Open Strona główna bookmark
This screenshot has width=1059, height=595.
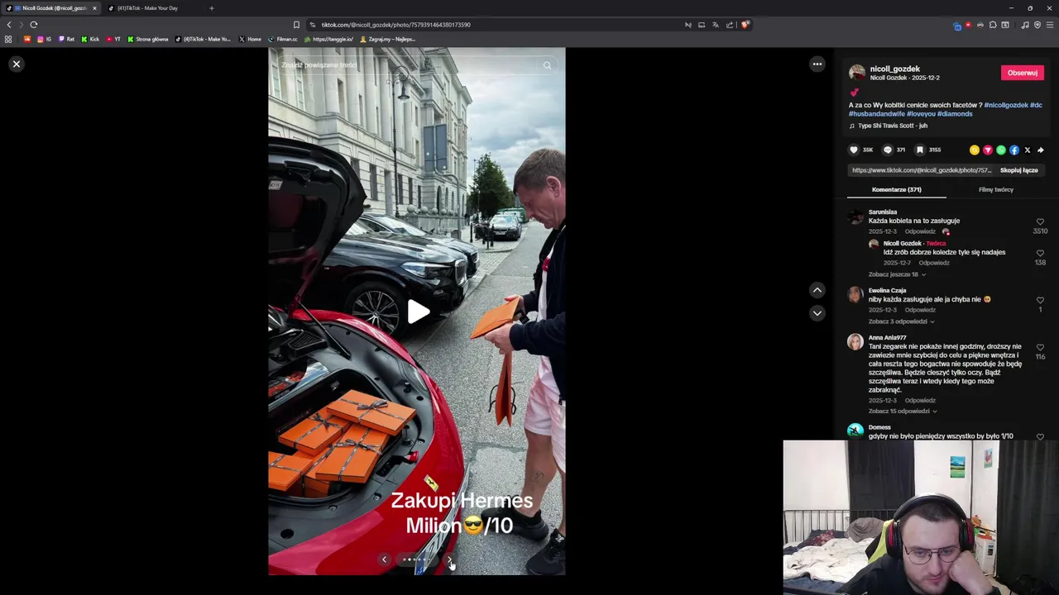click(148, 39)
